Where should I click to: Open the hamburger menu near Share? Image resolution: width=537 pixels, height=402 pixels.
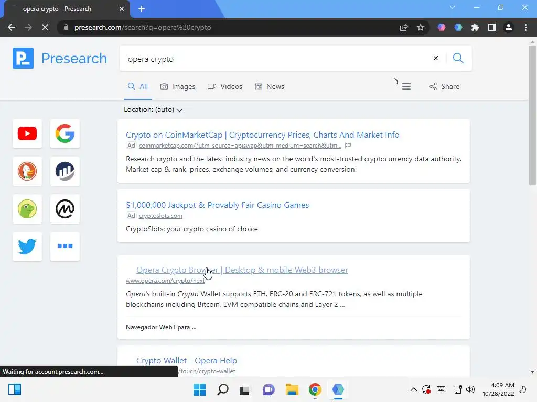406,86
